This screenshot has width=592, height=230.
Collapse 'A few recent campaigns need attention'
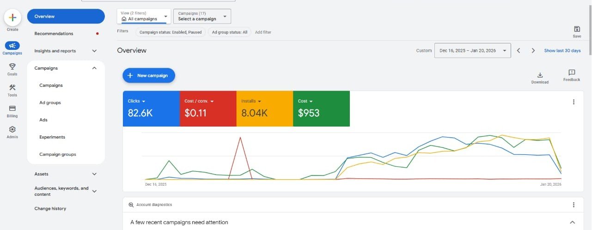coord(572,222)
